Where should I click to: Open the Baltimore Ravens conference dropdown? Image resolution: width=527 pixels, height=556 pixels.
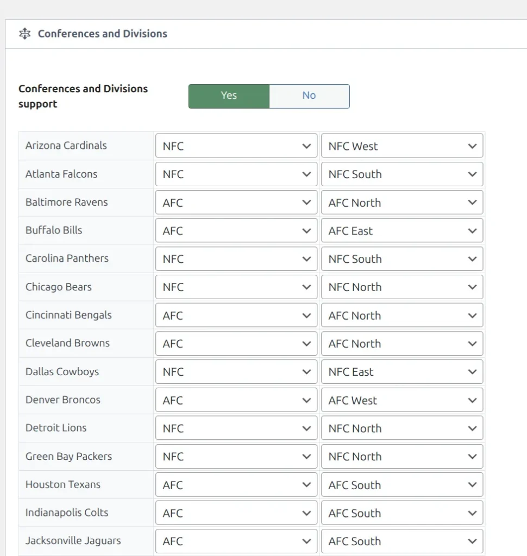[236, 203]
